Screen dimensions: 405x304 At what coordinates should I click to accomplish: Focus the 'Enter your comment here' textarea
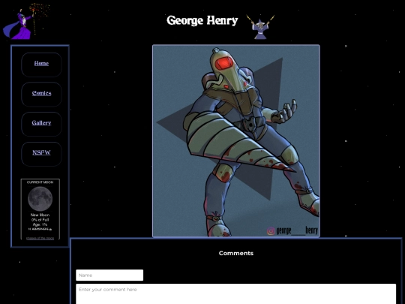(235, 294)
